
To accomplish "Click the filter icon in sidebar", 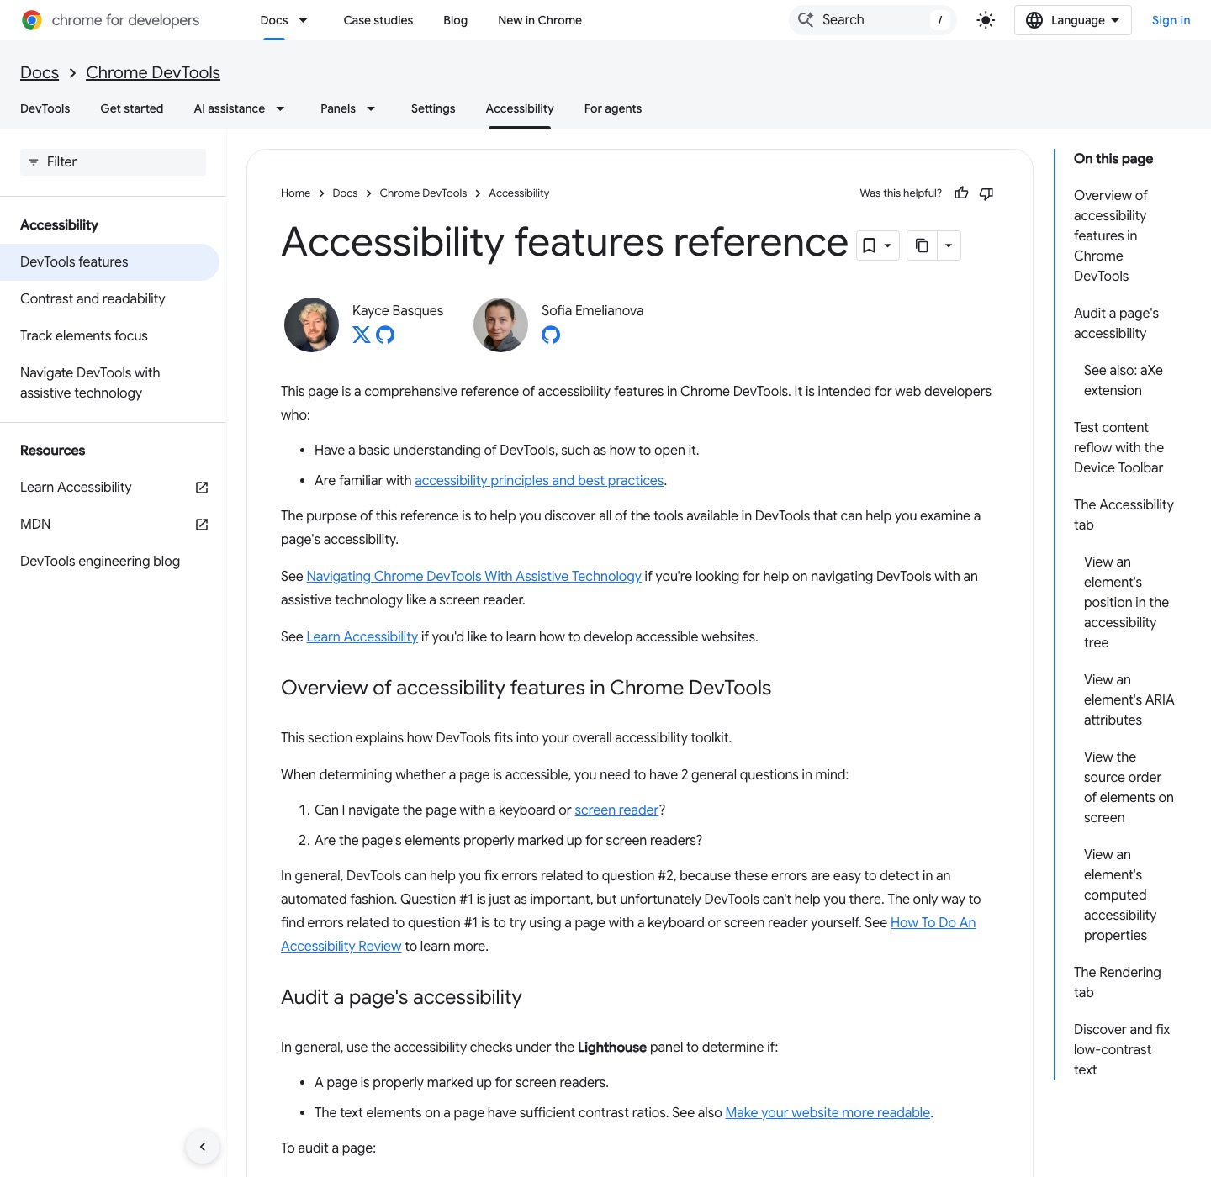I will [34, 162].
